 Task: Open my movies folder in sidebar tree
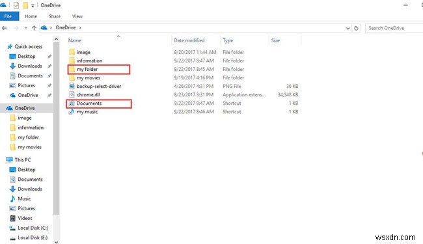pos(29,147)
